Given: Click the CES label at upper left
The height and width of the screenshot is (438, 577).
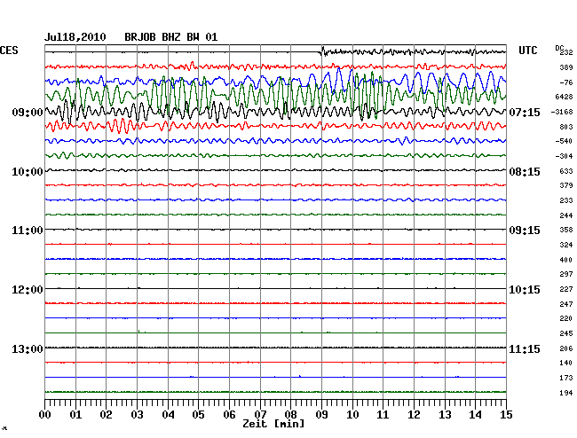Looking at the screenshot, I should 9,51.
